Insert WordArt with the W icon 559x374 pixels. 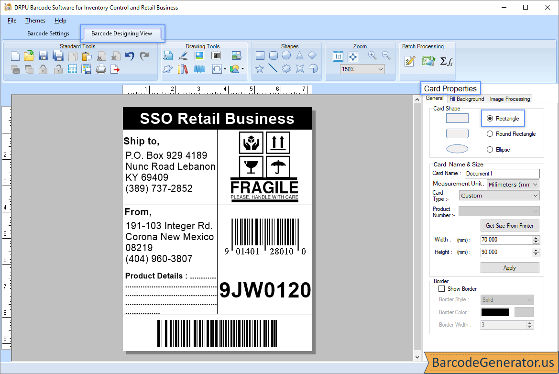[x=199, y=69]
